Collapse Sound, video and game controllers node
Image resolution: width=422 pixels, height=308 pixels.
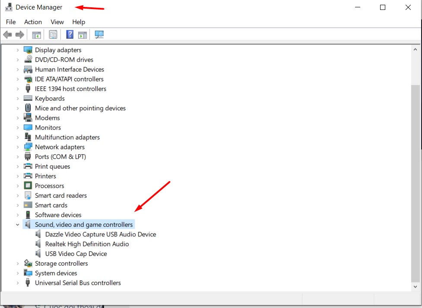(18, 224)
